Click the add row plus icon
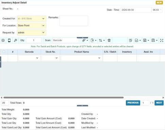 pyautogui.click(x=3, y=40)
